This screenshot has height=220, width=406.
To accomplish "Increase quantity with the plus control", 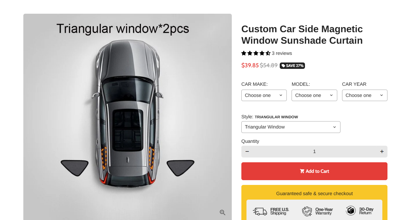I will 381,151.
